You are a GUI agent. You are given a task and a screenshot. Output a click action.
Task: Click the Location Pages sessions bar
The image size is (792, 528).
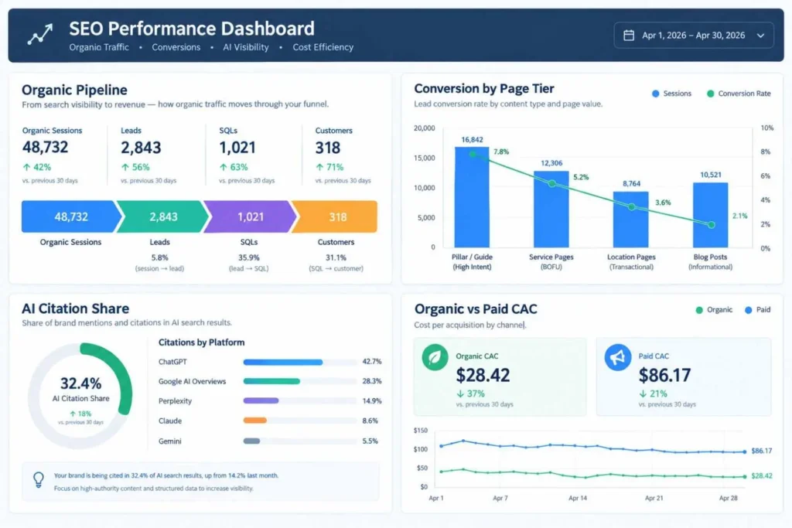coord(631,220)
